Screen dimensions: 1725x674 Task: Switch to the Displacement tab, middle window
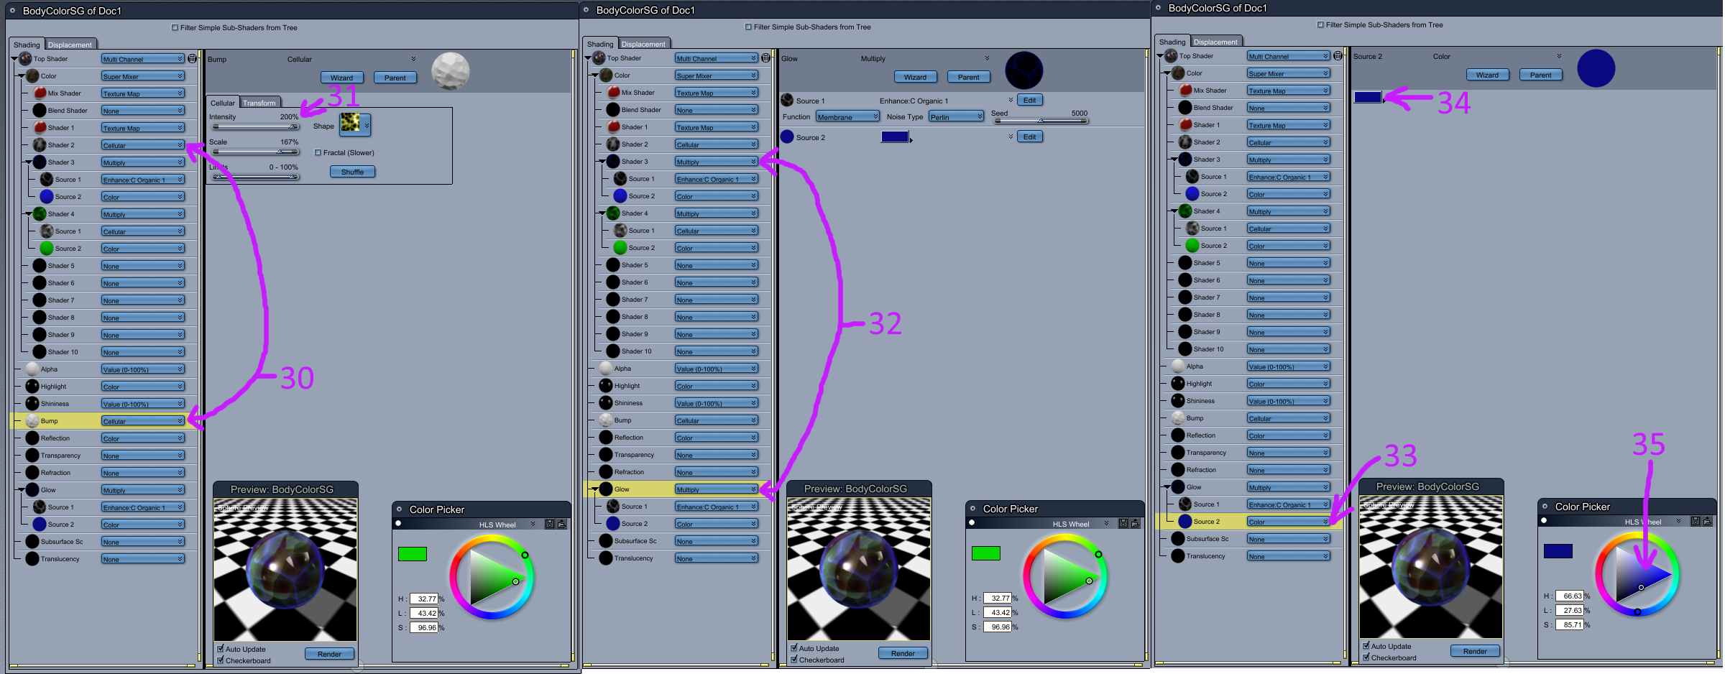pyautogui.click(x=643, y=44)
